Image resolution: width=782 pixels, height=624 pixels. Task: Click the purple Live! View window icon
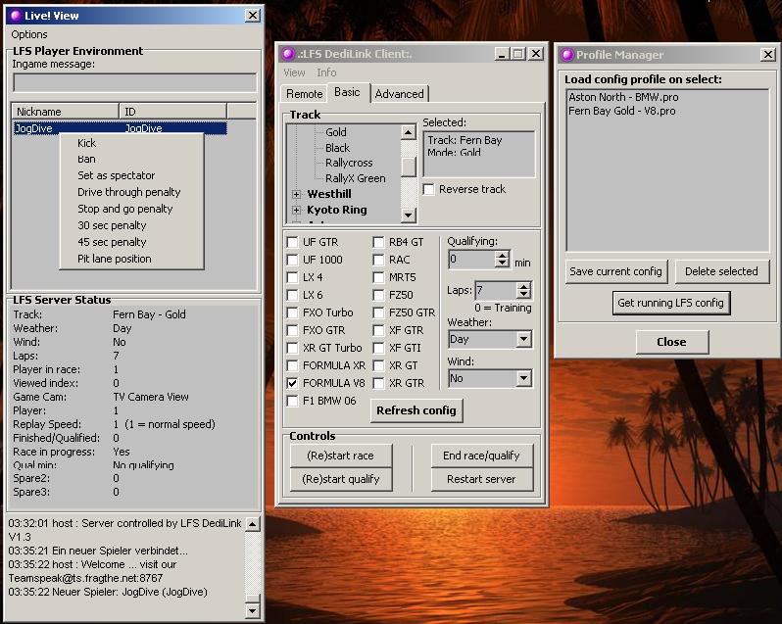16,16
